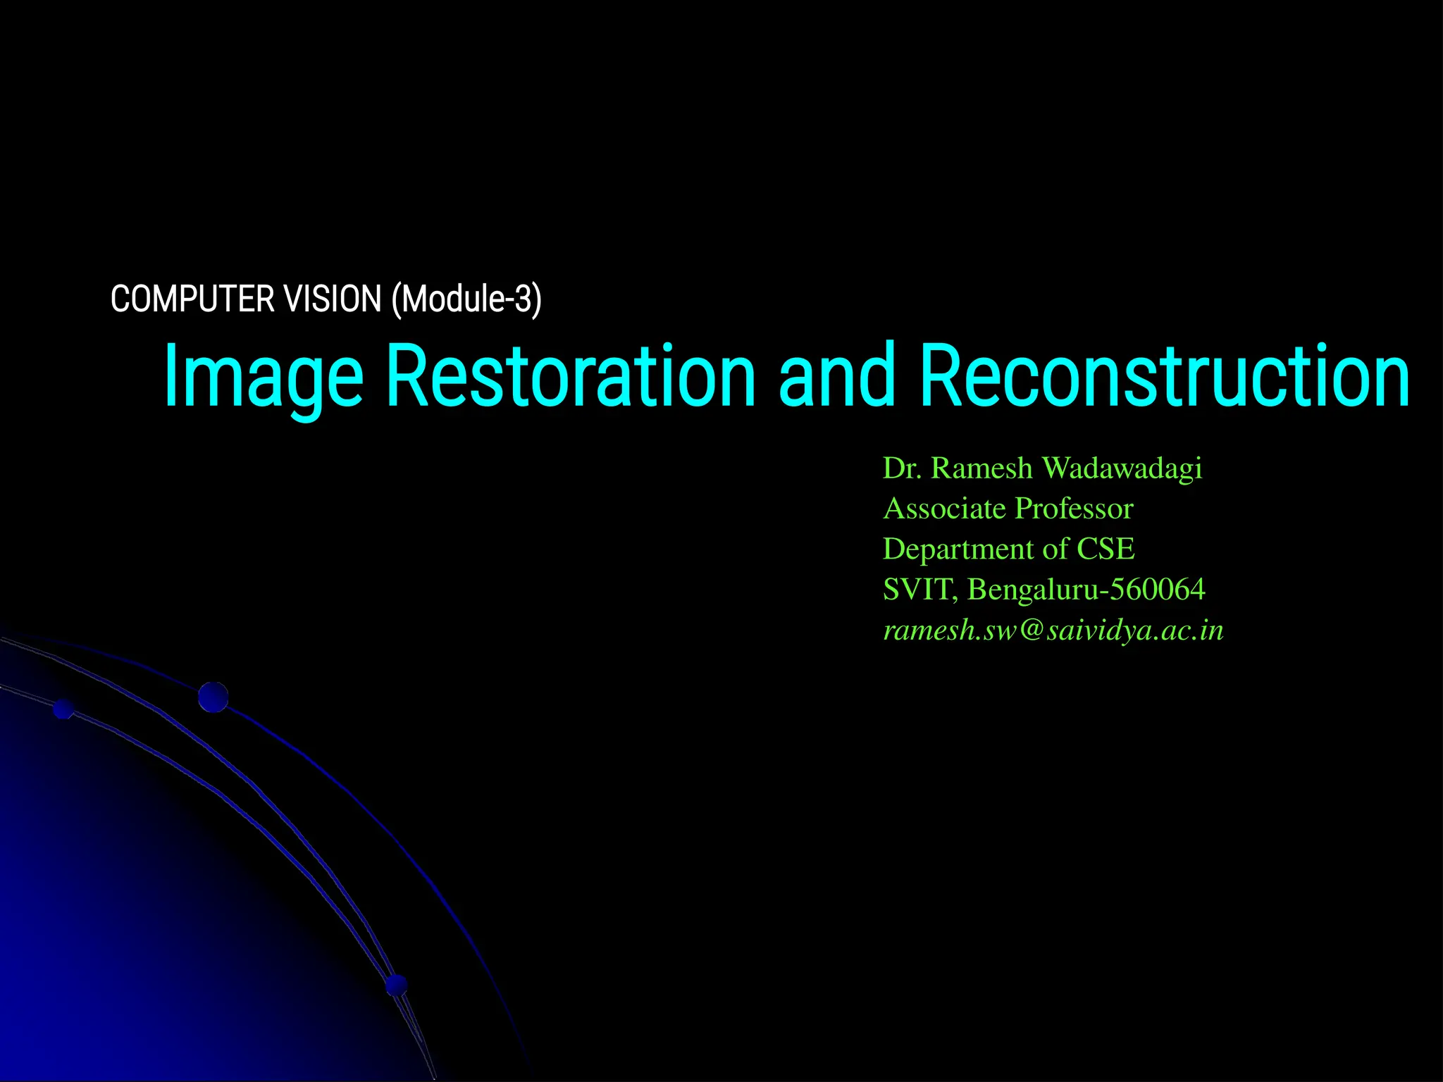Image resolution: width=1443 pixels, height=1082 pixels.
Task: Click the word 'Professor' in green text
Action: [1074, 509]
